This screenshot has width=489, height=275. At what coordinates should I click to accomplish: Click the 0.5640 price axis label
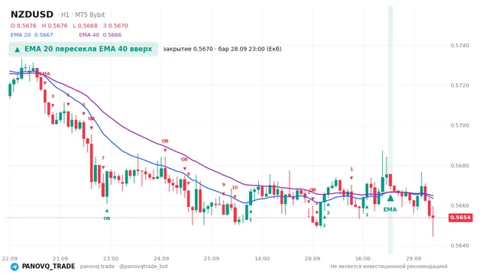(x=460, y=246)
